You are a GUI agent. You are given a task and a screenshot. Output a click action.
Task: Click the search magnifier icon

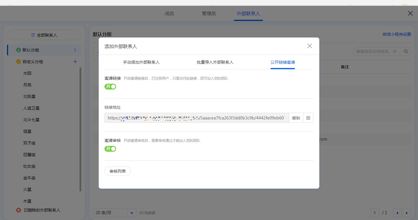tap(406, 51)
